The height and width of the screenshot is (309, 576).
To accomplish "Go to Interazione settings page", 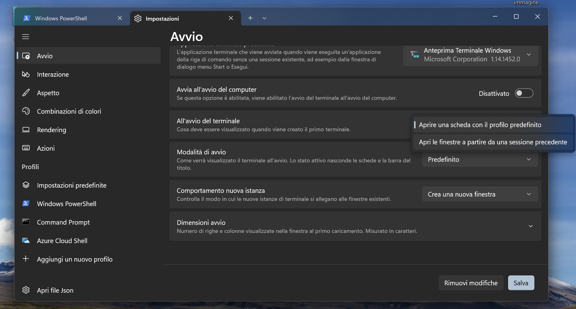I will coord(89,74).
